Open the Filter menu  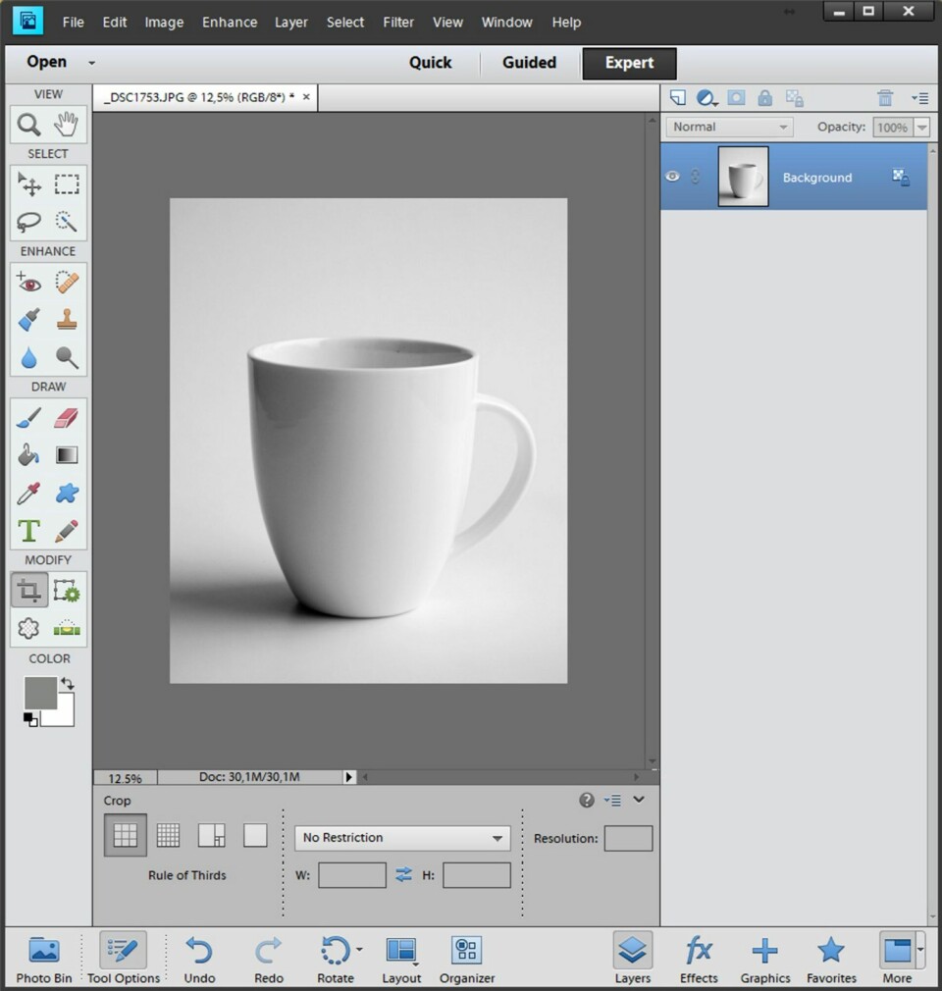click(398, 22)
